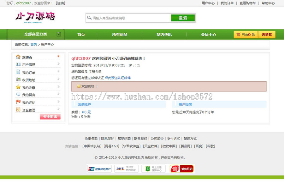Viewport: 284px width, 192px height.
Task: Click the magnifier icon in the search bar
Action: coord(90,18)
